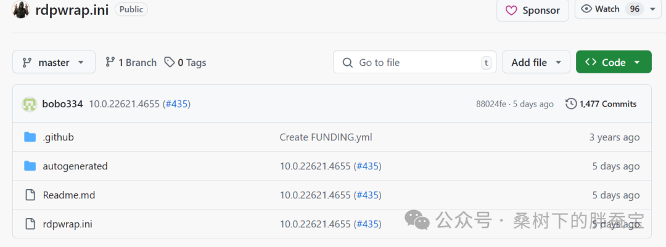The image size is (666, 247).
Task: Open the master branch dropdown
Action: pos(54,62)
